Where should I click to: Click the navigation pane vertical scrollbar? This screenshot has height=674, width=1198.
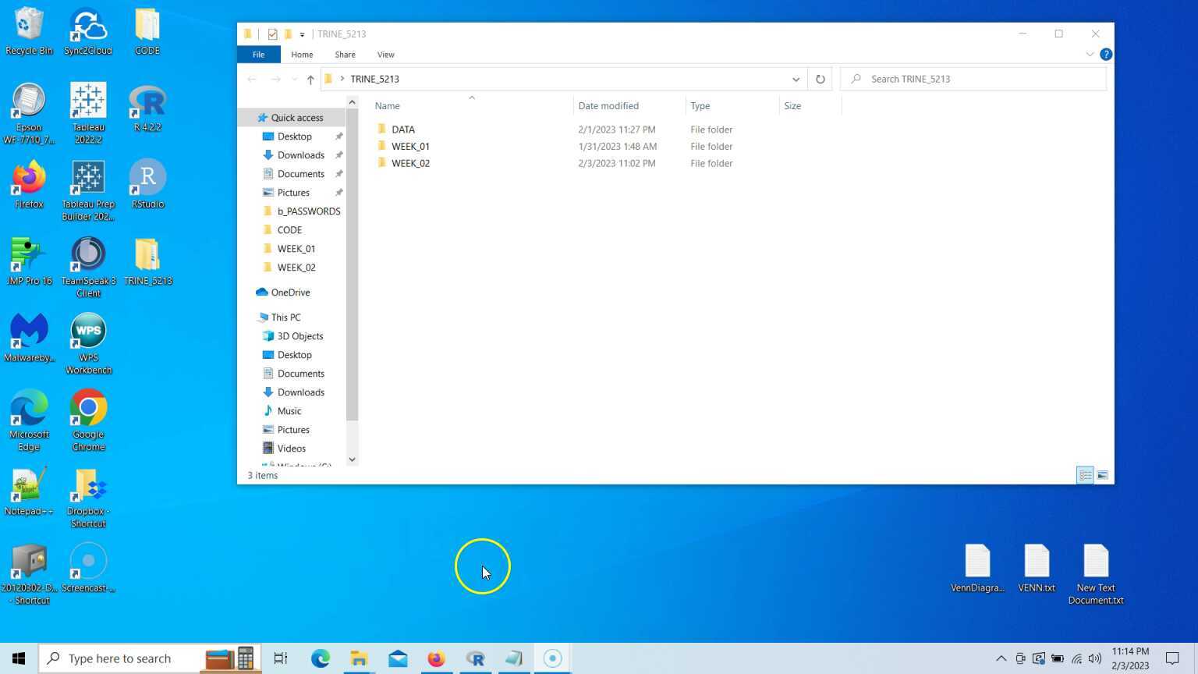(x=352, y=265)
